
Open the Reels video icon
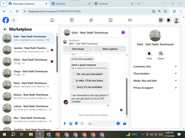(72, 20)
